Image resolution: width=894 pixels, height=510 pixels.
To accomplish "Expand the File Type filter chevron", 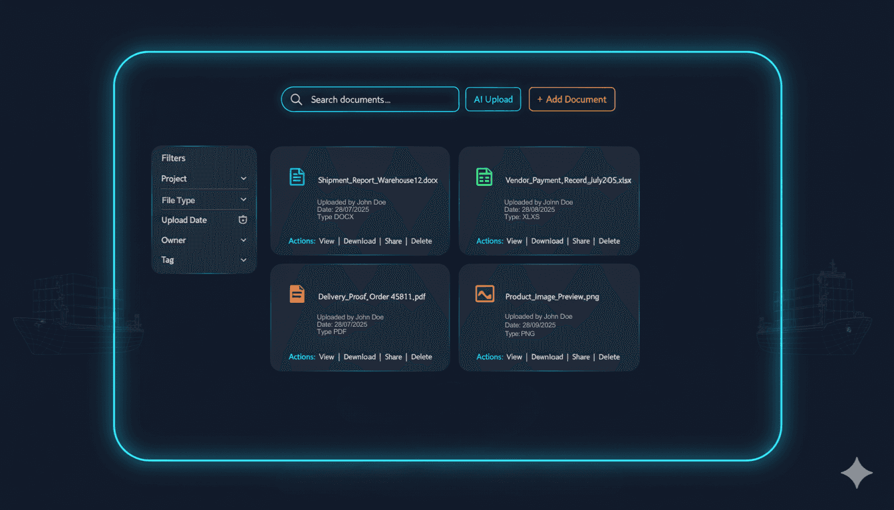I will coord(243,200).
